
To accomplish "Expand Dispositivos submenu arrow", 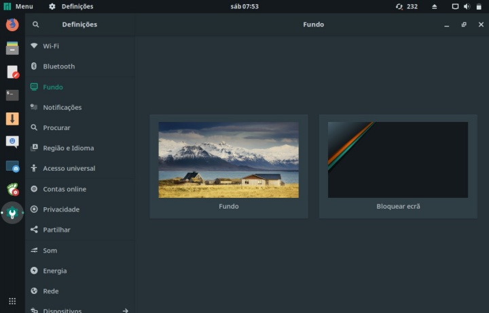I will coord(125,310).
